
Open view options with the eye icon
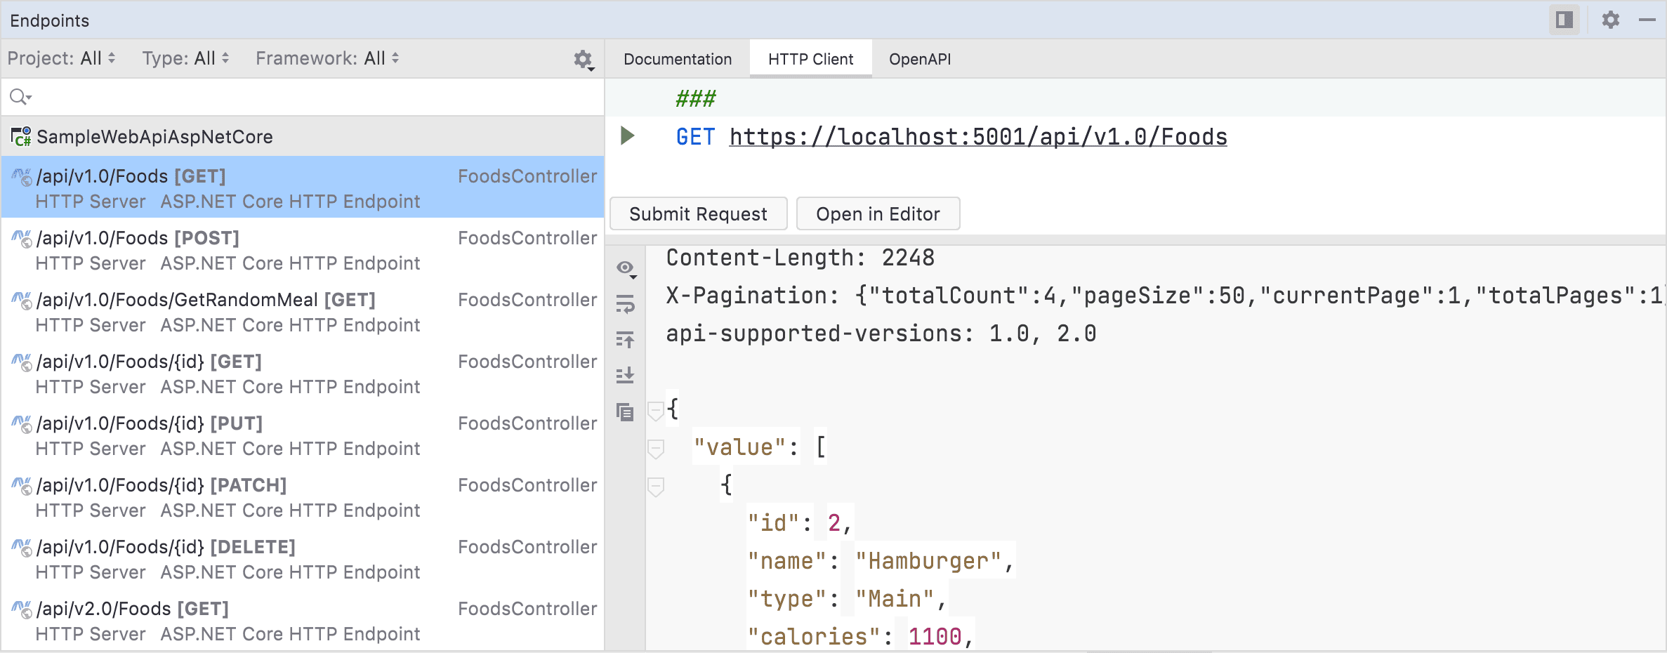click(x=624, y=268)
